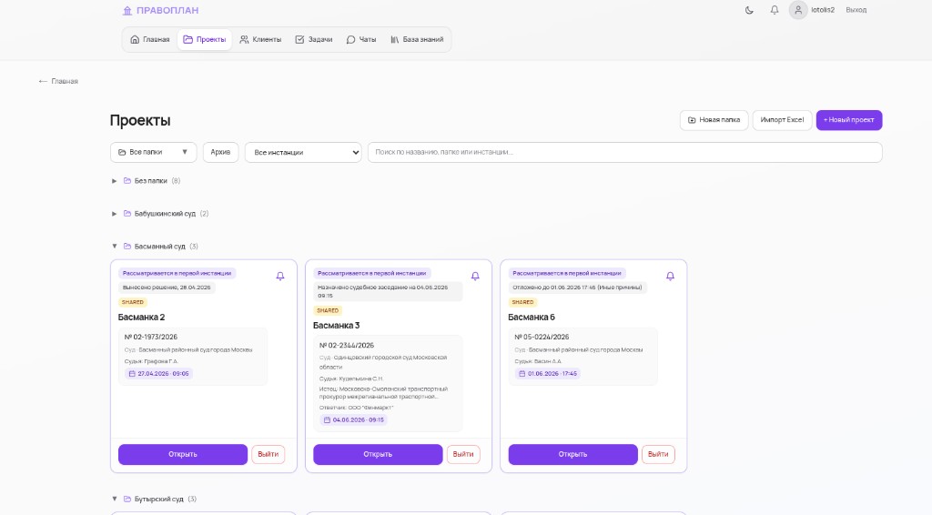
Task: Click SHARED badge on Басманка 2
Action: (133, 302)
